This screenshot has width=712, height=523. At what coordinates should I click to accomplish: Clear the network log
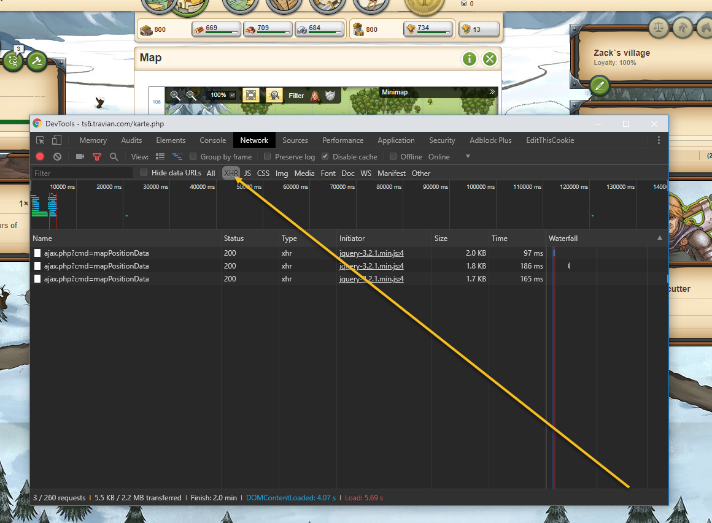coord(57,156)
